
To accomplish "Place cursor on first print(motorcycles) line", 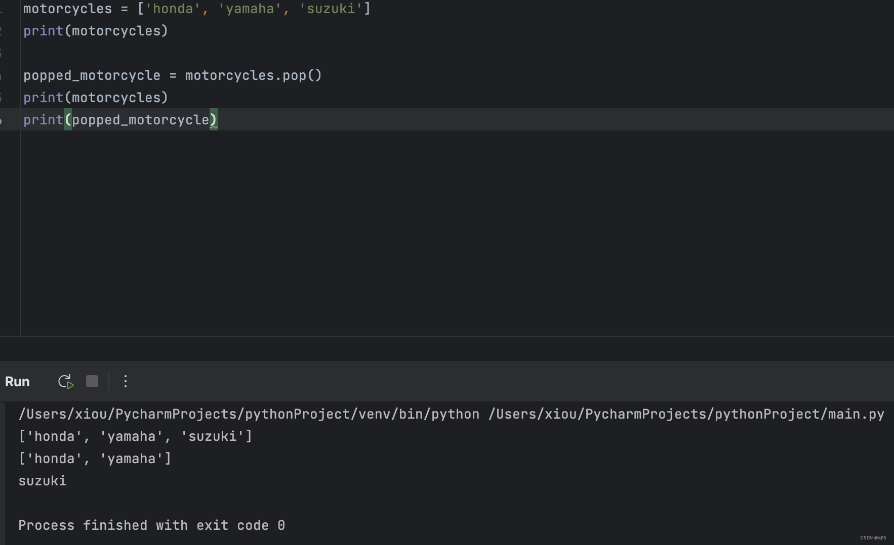I will click(96, 31).
